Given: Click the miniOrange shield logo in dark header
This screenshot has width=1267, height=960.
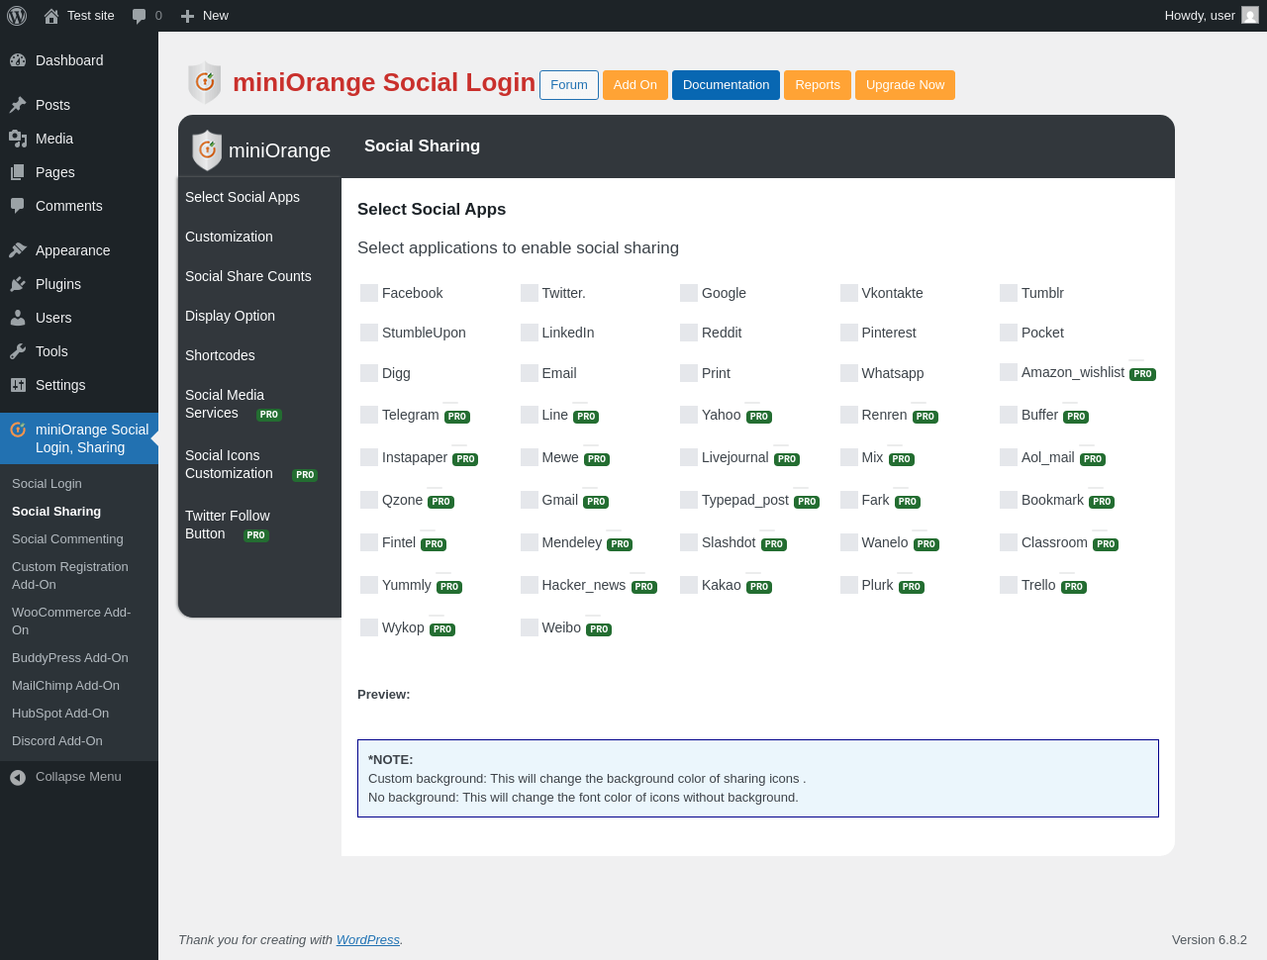Looking at the screenshot, I should (207, 150).
